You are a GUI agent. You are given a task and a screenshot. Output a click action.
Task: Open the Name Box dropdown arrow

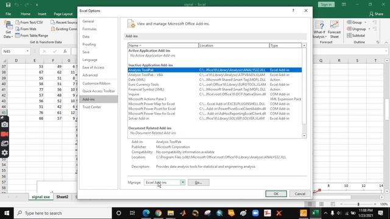point(27,51)
